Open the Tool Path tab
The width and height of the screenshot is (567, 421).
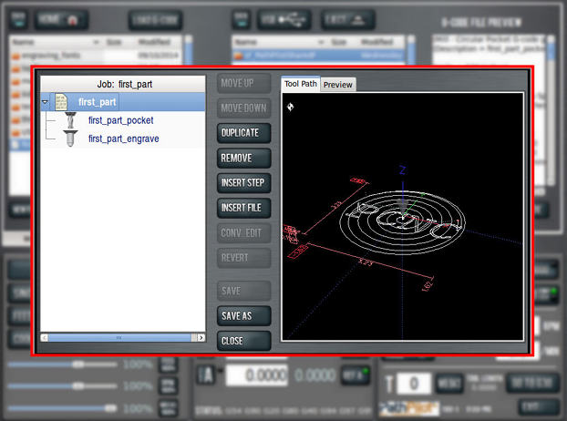(300, 84)
